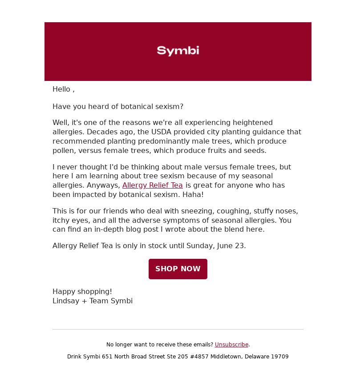
Task: Click the Symbi logo in header
Action: click(178, 51)
